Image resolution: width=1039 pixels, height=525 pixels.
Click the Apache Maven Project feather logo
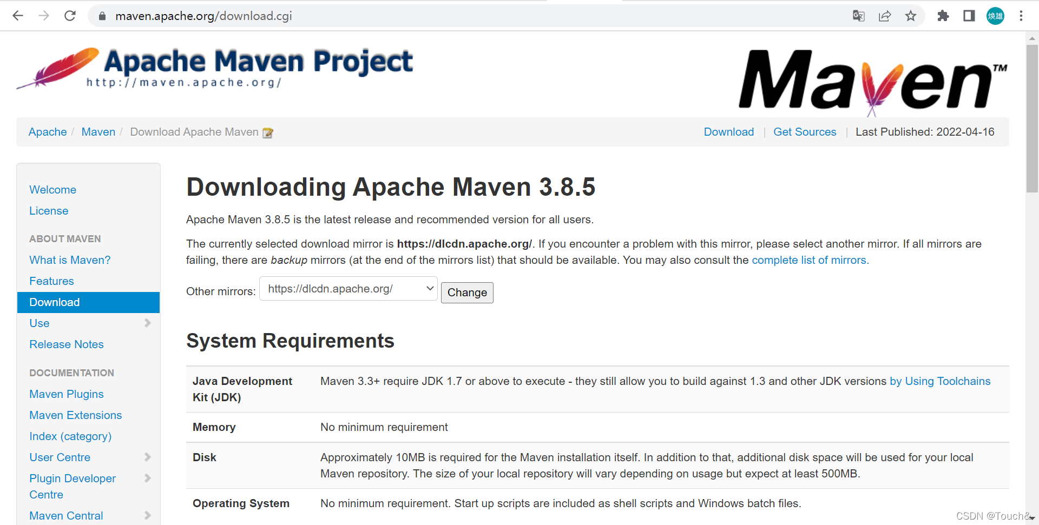(x=214, y=68)
